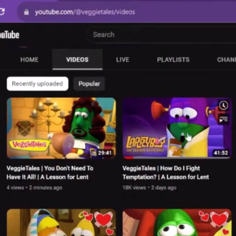The width and height of the screenshot is (236, 236).
Task: Click the padlock site security icon
Action: 26,12
